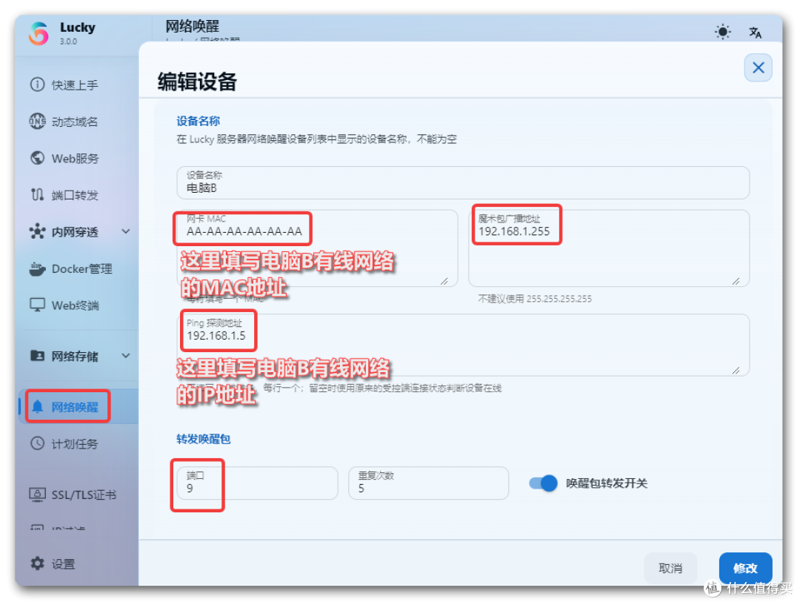Click the Web服务 globe icon
Viewport: 800px width, 605px height.
point(37,158)
